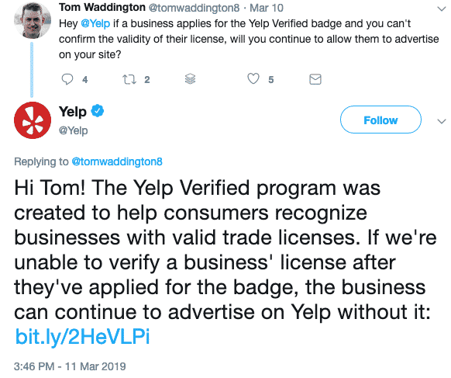The height and width of the screenshot is (378, 451).
Task: Open Tom Waddington's profile photo
Action: 33,21
